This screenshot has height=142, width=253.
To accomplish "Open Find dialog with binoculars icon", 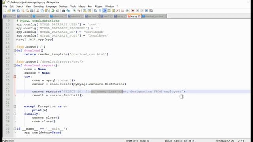I will (63, 11).
